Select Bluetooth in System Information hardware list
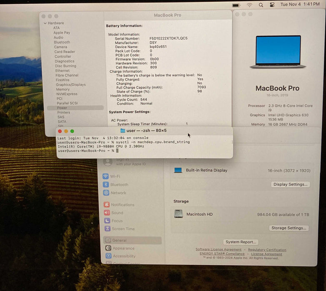 pos(62,42)
